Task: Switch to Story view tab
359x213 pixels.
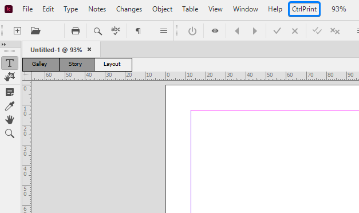Action: [x=77, y=64]
